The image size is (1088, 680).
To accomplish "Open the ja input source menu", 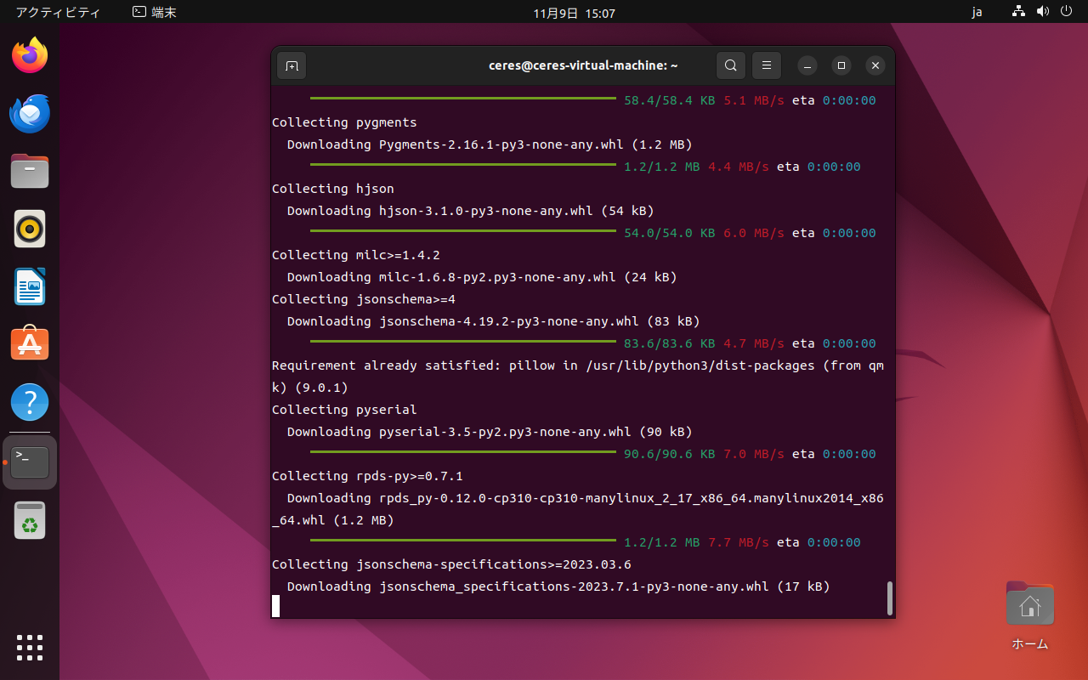I will coord(977,13).
